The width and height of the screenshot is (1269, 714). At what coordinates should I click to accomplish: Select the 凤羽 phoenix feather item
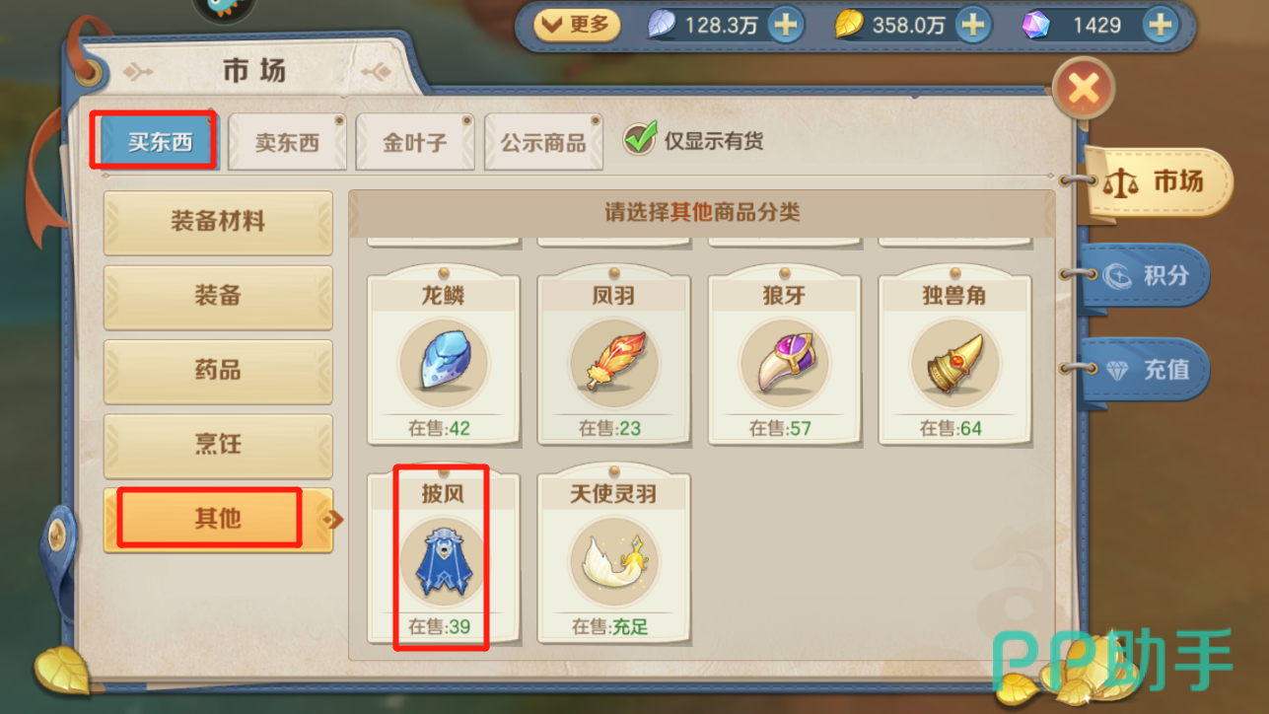click(612, 359)
